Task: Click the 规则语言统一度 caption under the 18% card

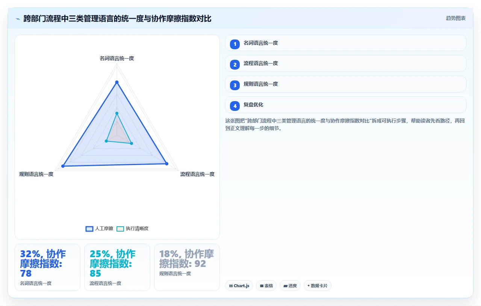Action: tap(175, 274)
